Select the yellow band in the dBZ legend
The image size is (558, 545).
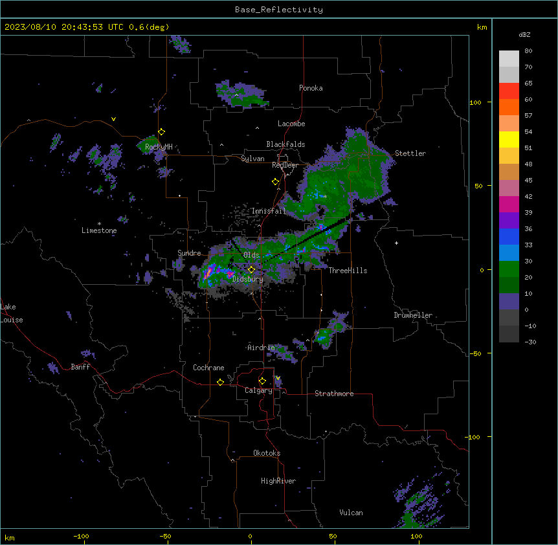(x=509, y=139)
